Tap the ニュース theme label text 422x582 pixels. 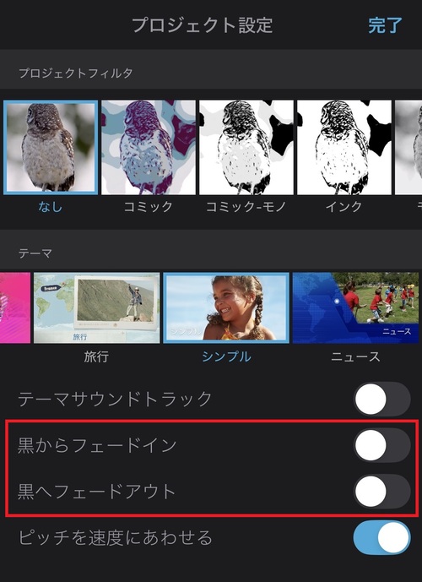pyautogui.click(x=355, y=356)
